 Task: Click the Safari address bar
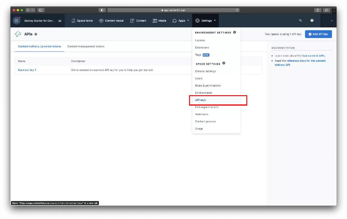(173, 10)
